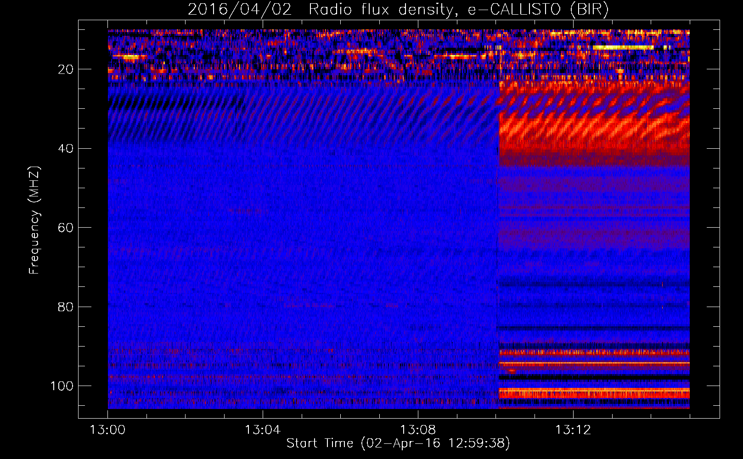Click the '13:00' time tick label

tap(107, 430)
